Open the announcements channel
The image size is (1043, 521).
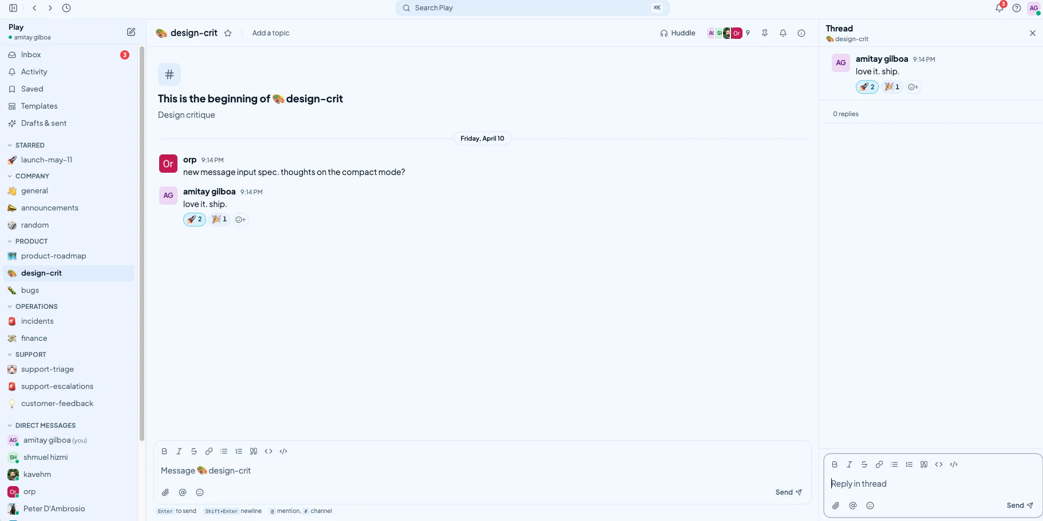coord(69,208)
